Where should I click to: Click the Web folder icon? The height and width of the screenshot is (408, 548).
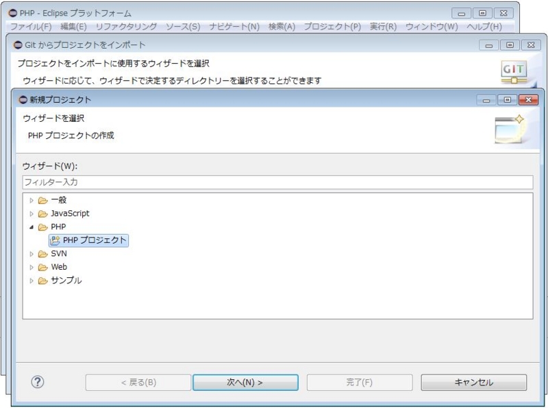[42, 267]
